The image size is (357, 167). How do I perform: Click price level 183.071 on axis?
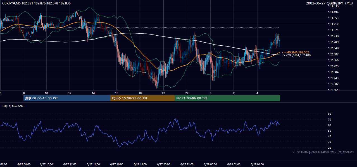coord(333,30)
